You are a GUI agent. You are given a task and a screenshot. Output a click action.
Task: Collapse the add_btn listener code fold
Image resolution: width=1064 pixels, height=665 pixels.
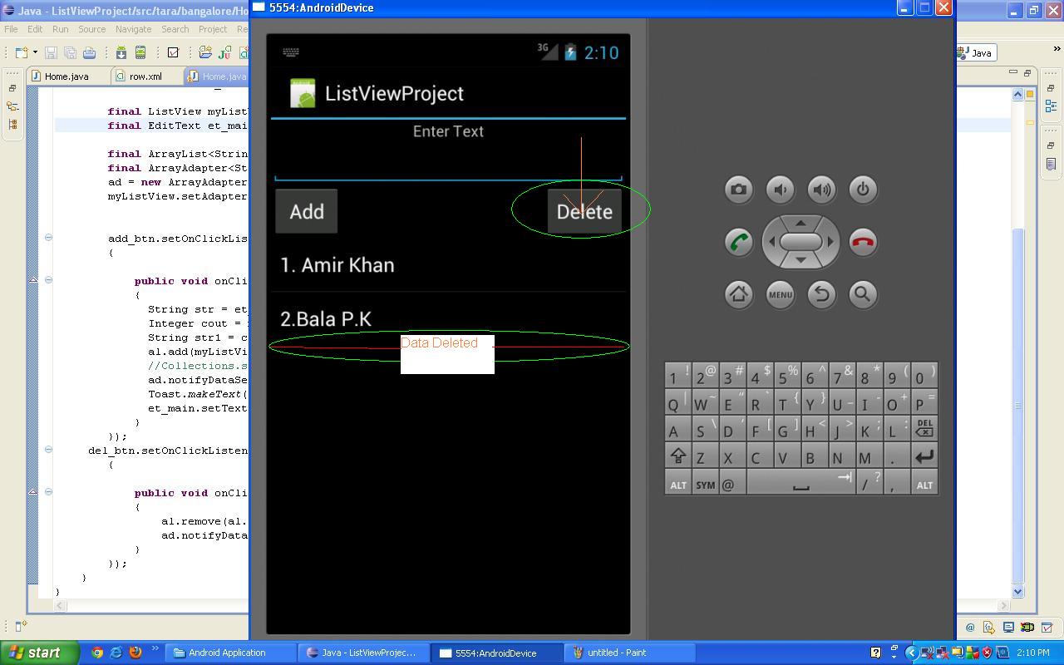pyautogui.click(x=48, y=238)
